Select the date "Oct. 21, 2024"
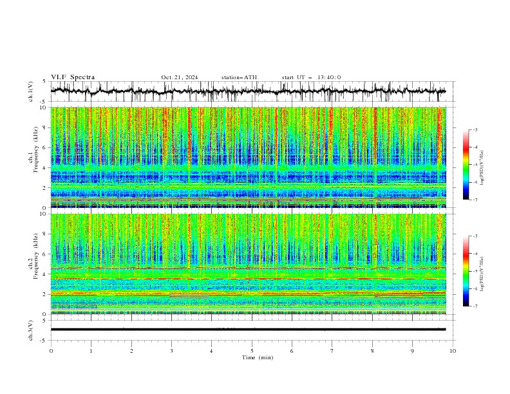Screen dimensions: 510x394 point(180,77)
